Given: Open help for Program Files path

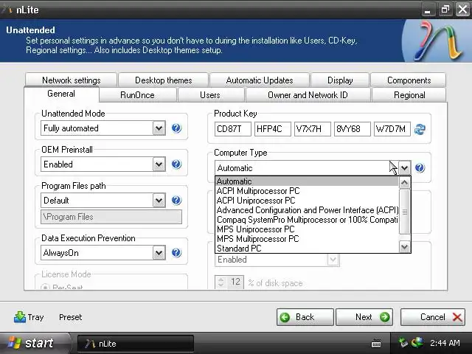Looking at the screenshot, I should point(176,201).
